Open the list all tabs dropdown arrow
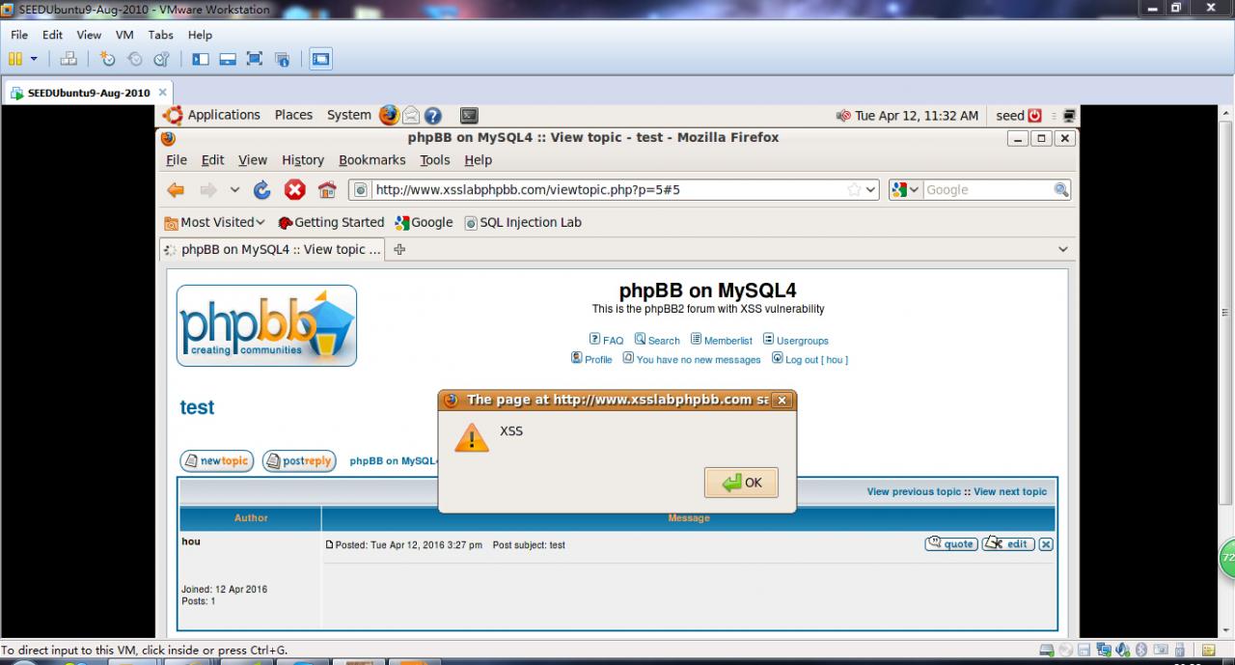This screenshot has height=665, width=1235. coord(1063,249)
